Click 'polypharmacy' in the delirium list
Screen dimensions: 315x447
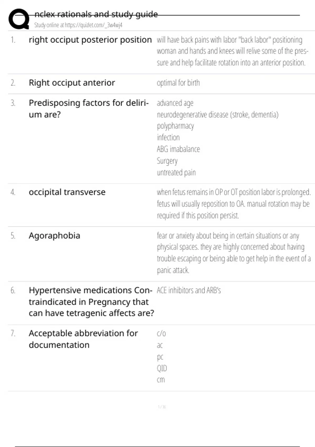pos(175,126)
